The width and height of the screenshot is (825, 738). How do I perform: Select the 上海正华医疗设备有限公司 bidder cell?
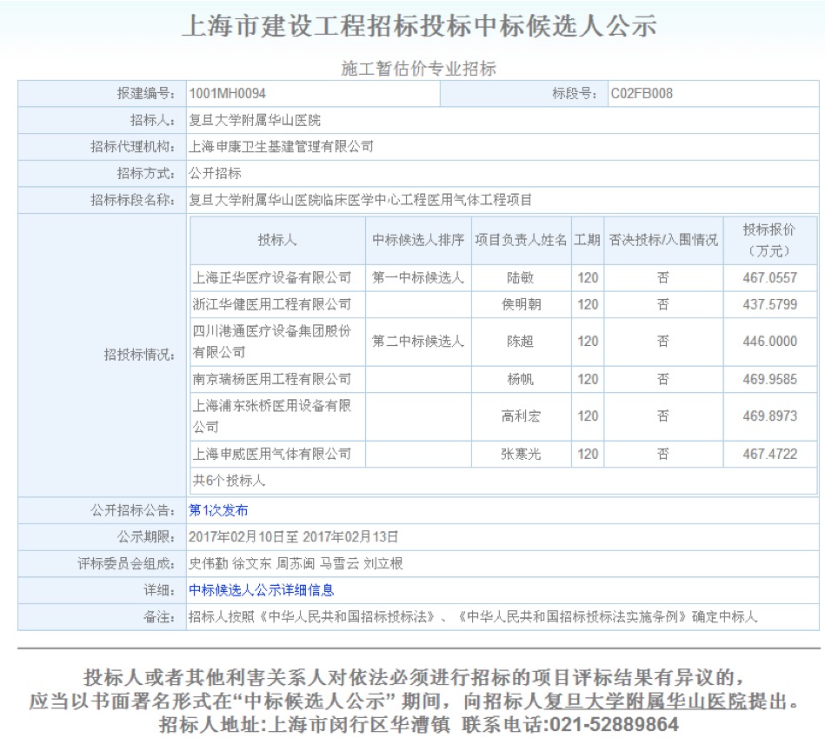(x=272, y=278)
